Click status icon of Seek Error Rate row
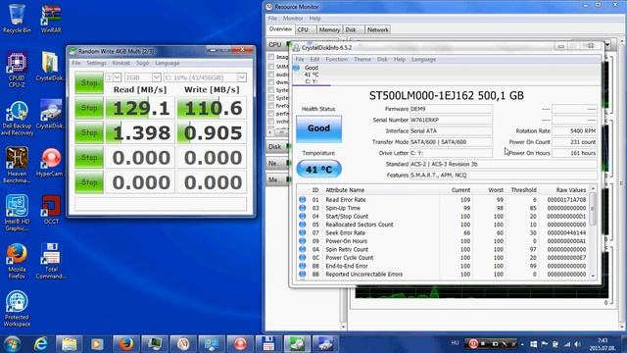 click(303, 232)
